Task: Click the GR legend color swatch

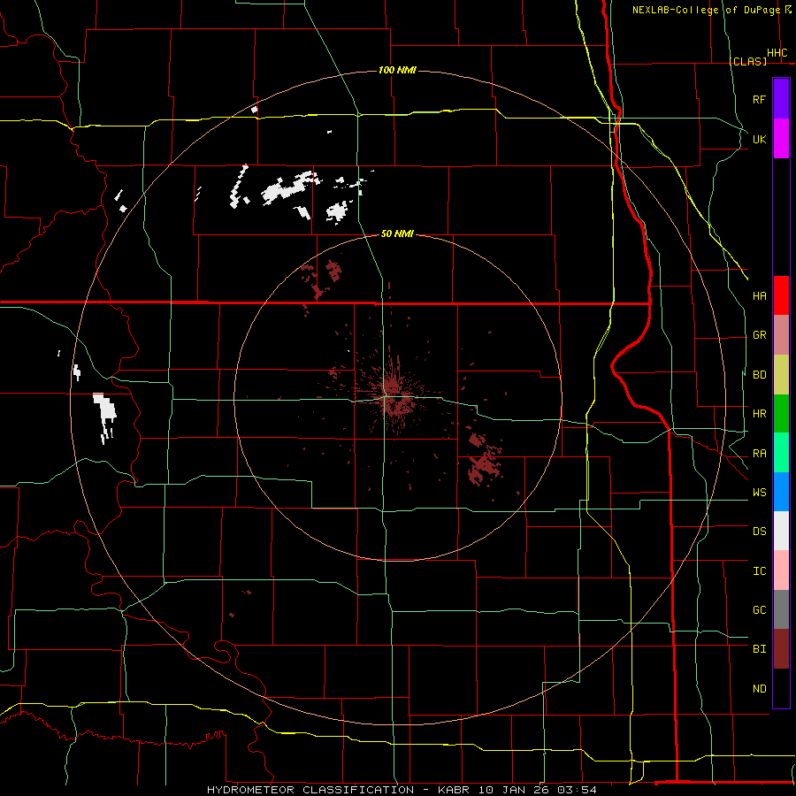Action: coord(781,335)
